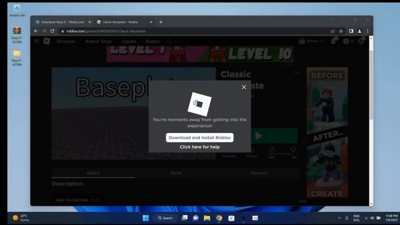
Task: Close the Roblox download dialog
Action: (x=244, y=87)
